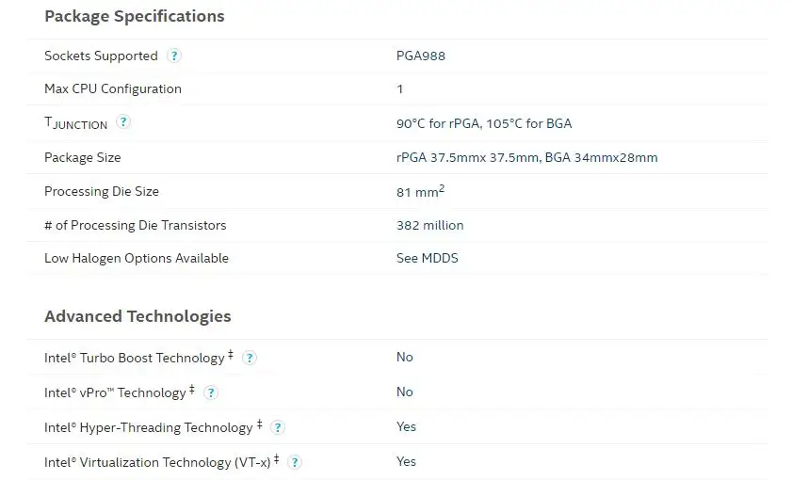Click the Low Halogen Options Available label
Screen dimensions: 792x480
coord(137,258)
